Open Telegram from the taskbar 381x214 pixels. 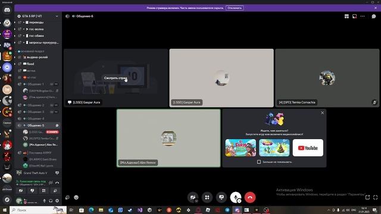[227, 210]
